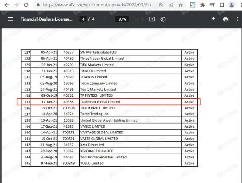Select Turbo Trading Ltd entry

pos(94,114)
